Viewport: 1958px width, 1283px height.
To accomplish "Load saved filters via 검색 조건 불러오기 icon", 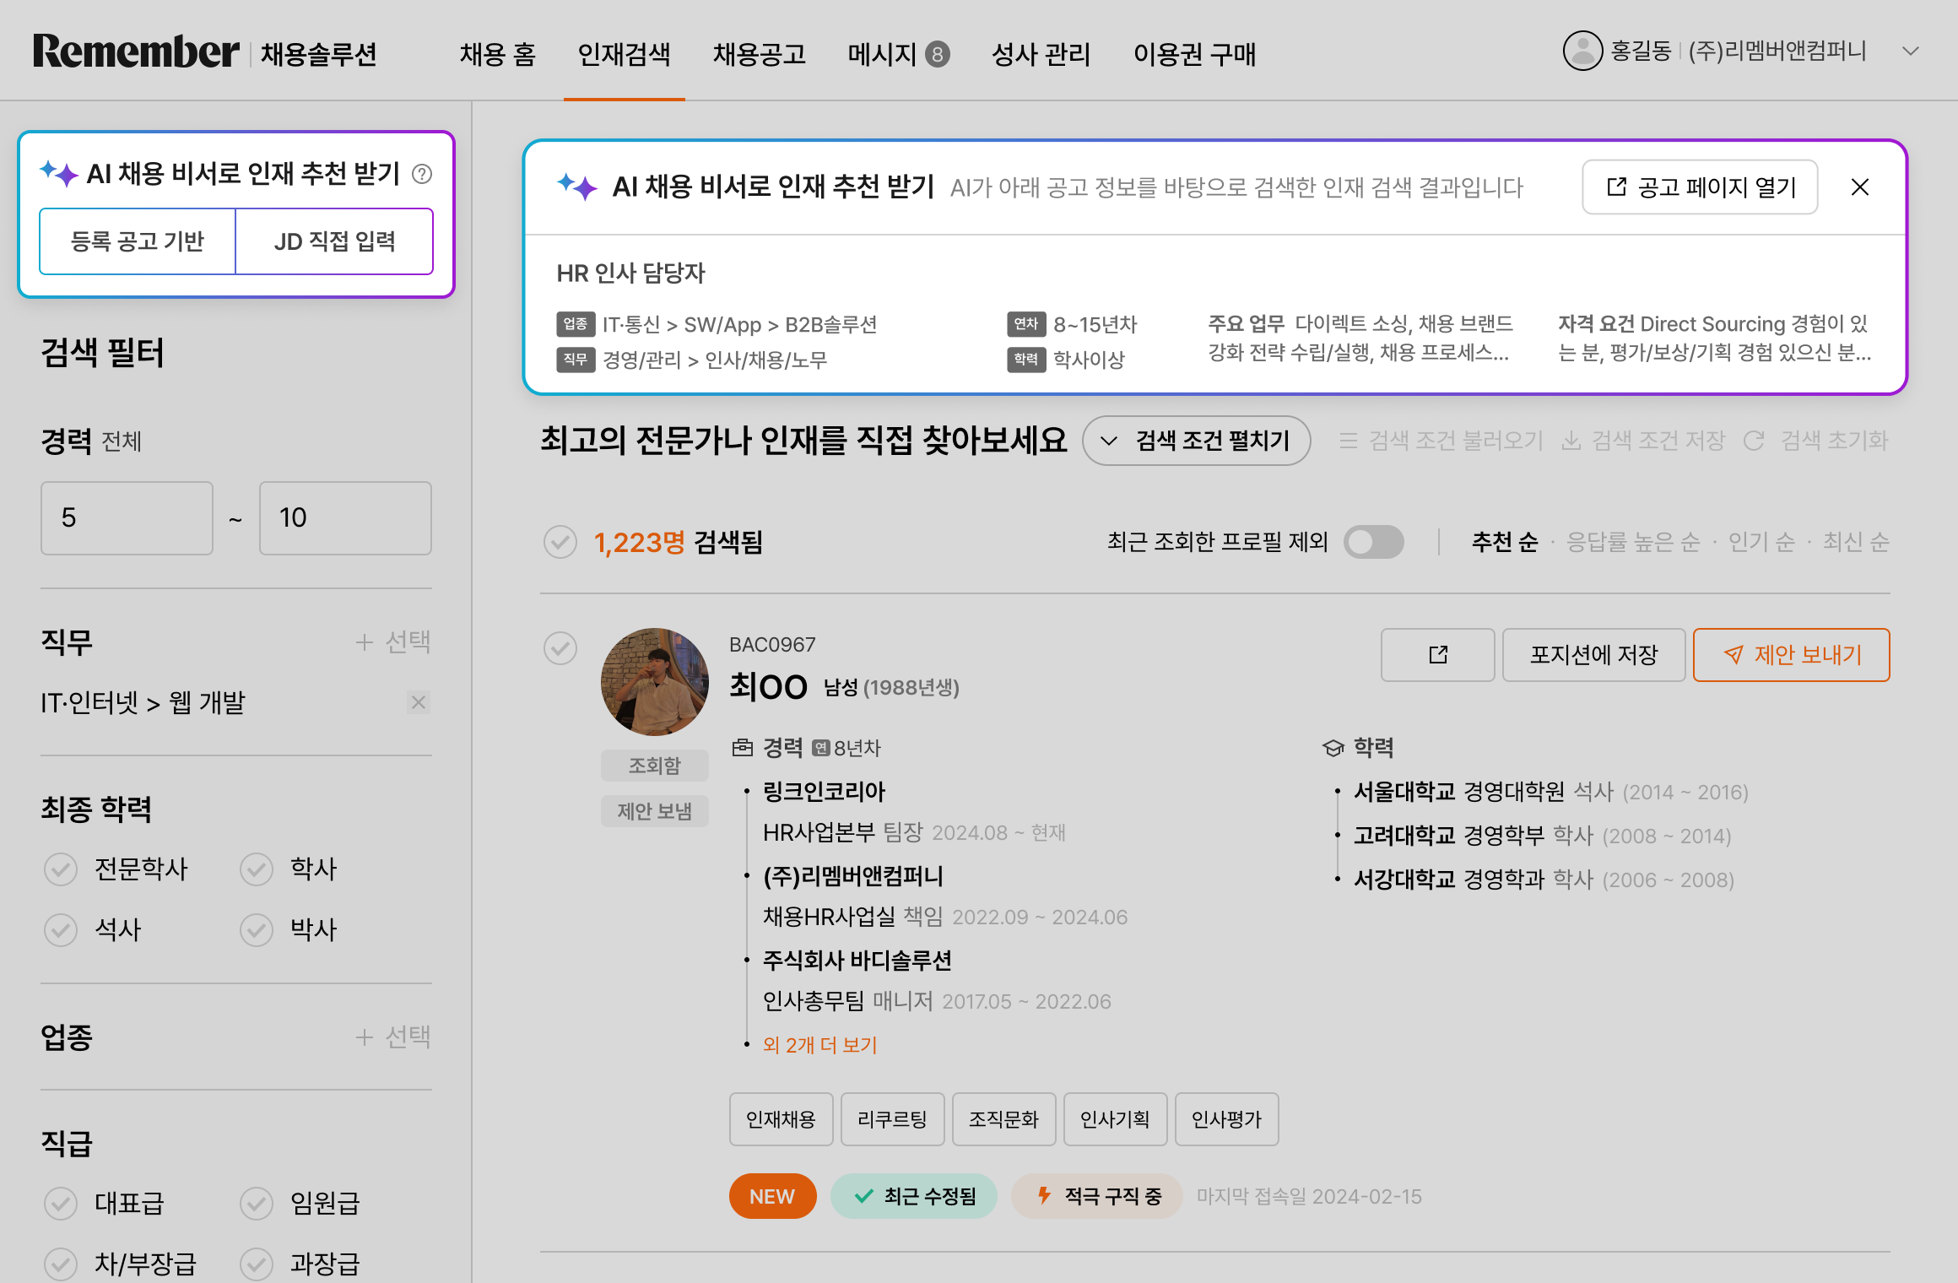I will tap(1348, 440).
